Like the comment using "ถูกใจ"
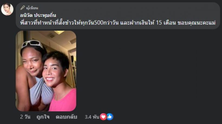Viewport: 222px width, 124px height. (x=43, y=117)
